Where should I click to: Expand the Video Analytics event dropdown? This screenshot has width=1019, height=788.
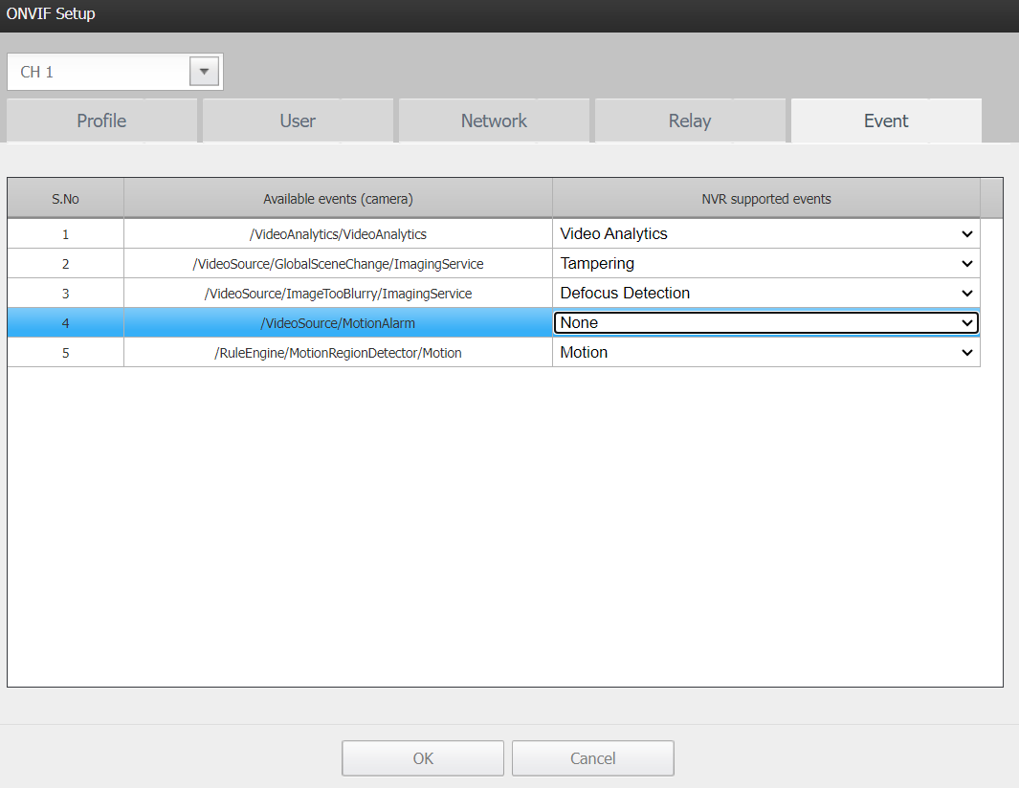[x=766, y=234]
